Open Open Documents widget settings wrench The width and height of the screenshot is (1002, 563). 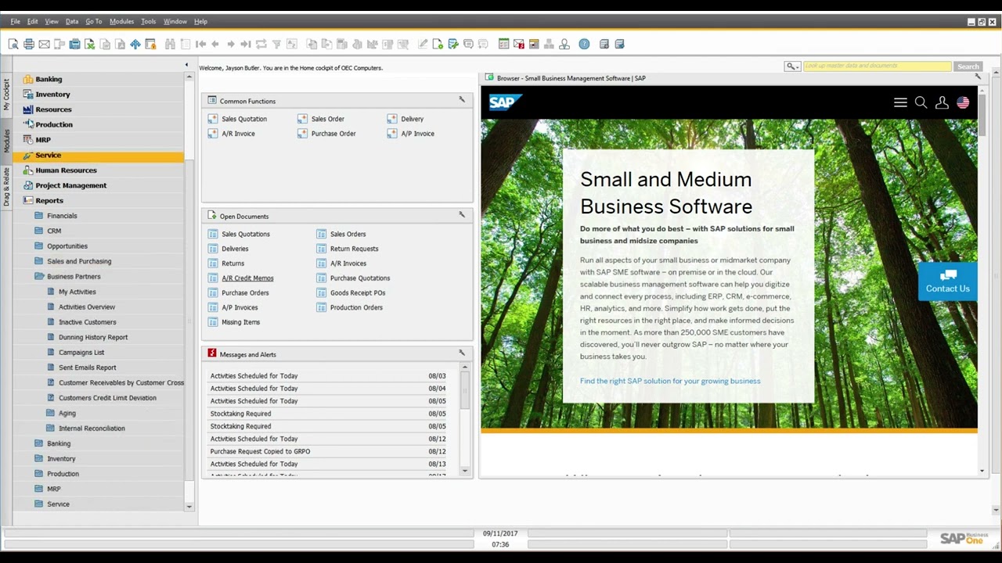click(462, 214)
